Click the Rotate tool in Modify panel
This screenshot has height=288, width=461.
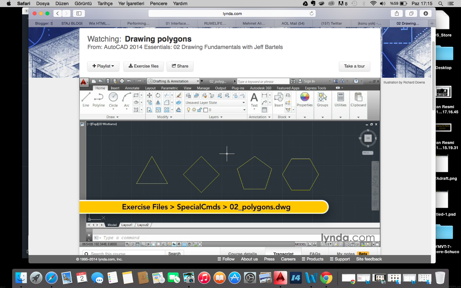(x=158, y=95)
